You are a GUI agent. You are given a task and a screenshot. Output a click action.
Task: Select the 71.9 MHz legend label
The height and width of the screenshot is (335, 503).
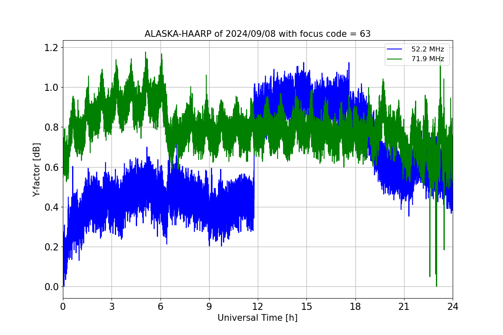tap(428, 59)
